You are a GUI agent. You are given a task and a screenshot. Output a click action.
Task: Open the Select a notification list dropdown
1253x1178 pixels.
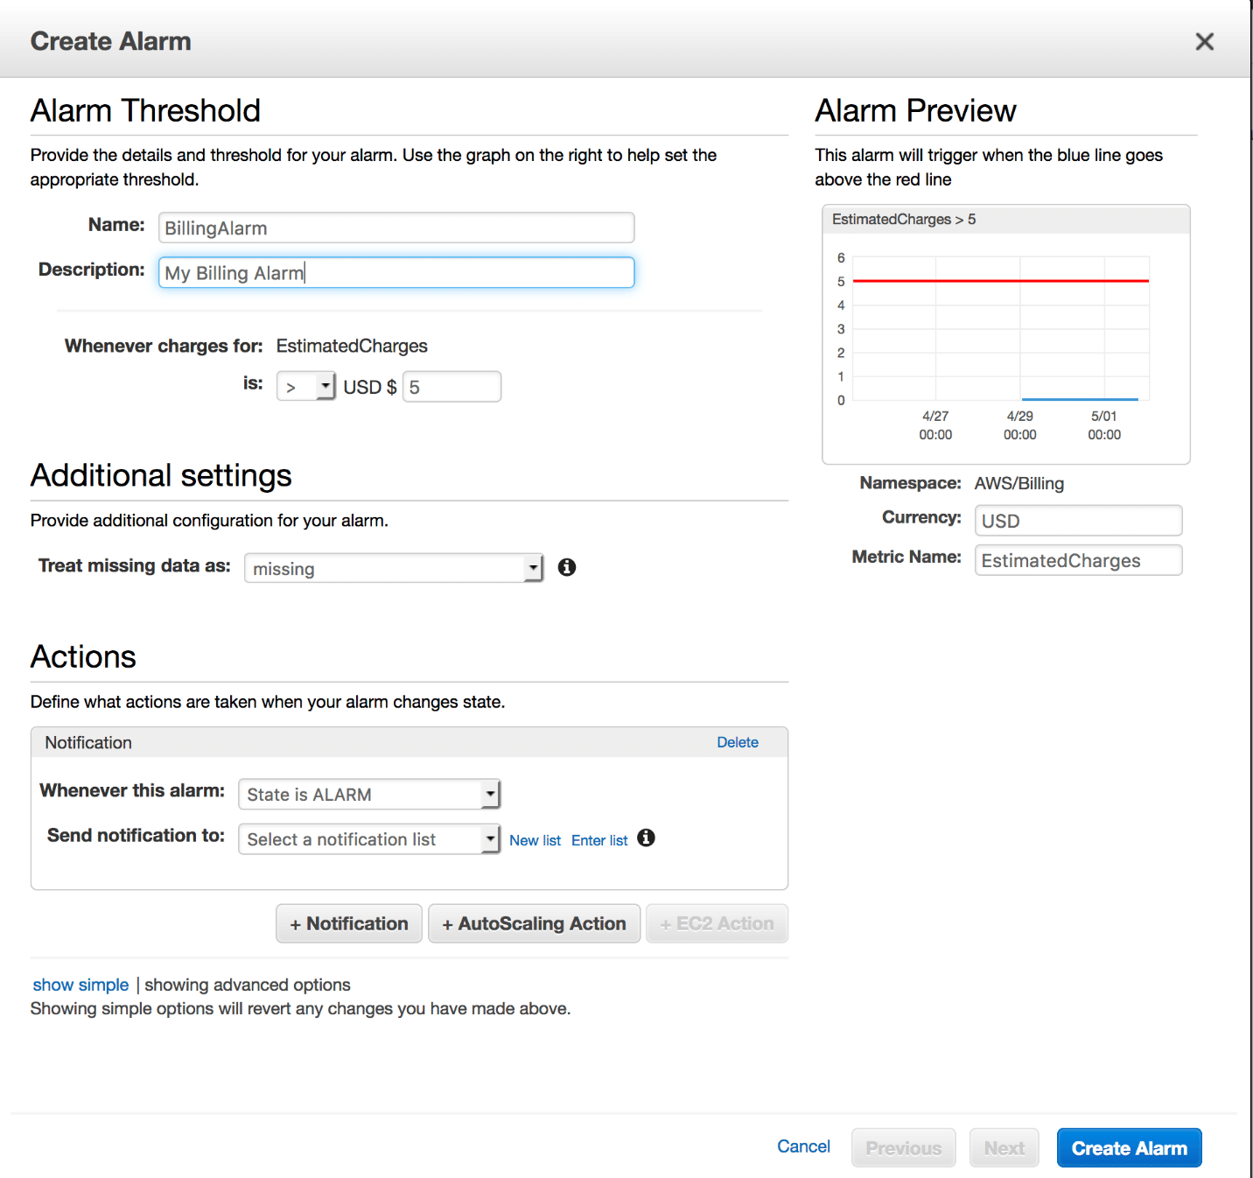368,838
